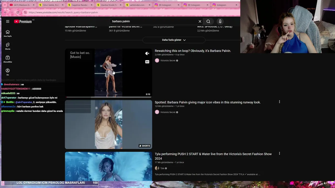Open Shorts from the sidebar

pos(8,46)
